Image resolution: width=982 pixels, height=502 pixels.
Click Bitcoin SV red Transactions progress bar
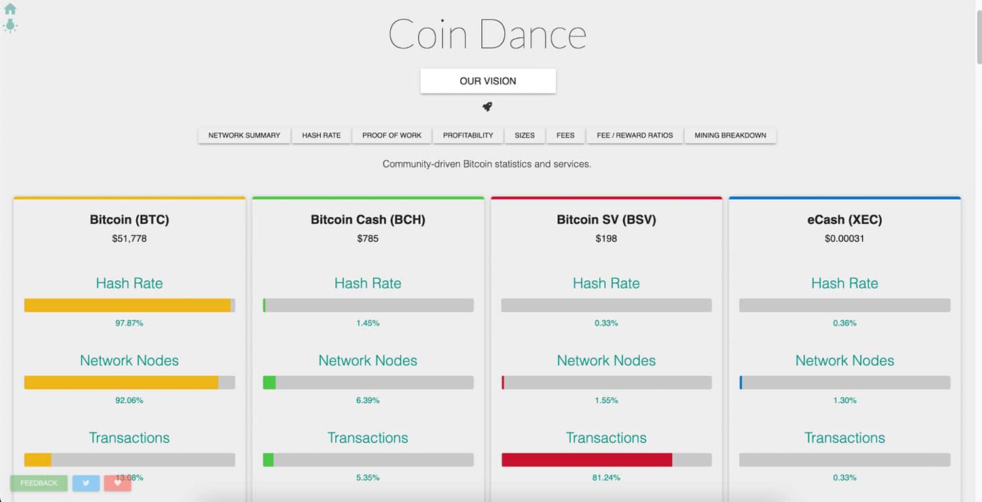point(606,460)
